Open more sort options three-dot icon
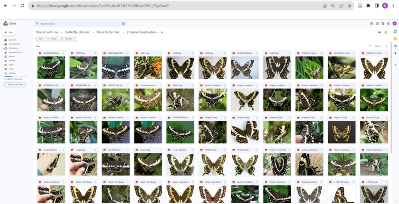Screen dimensions: 399x204 coord(386,46)
